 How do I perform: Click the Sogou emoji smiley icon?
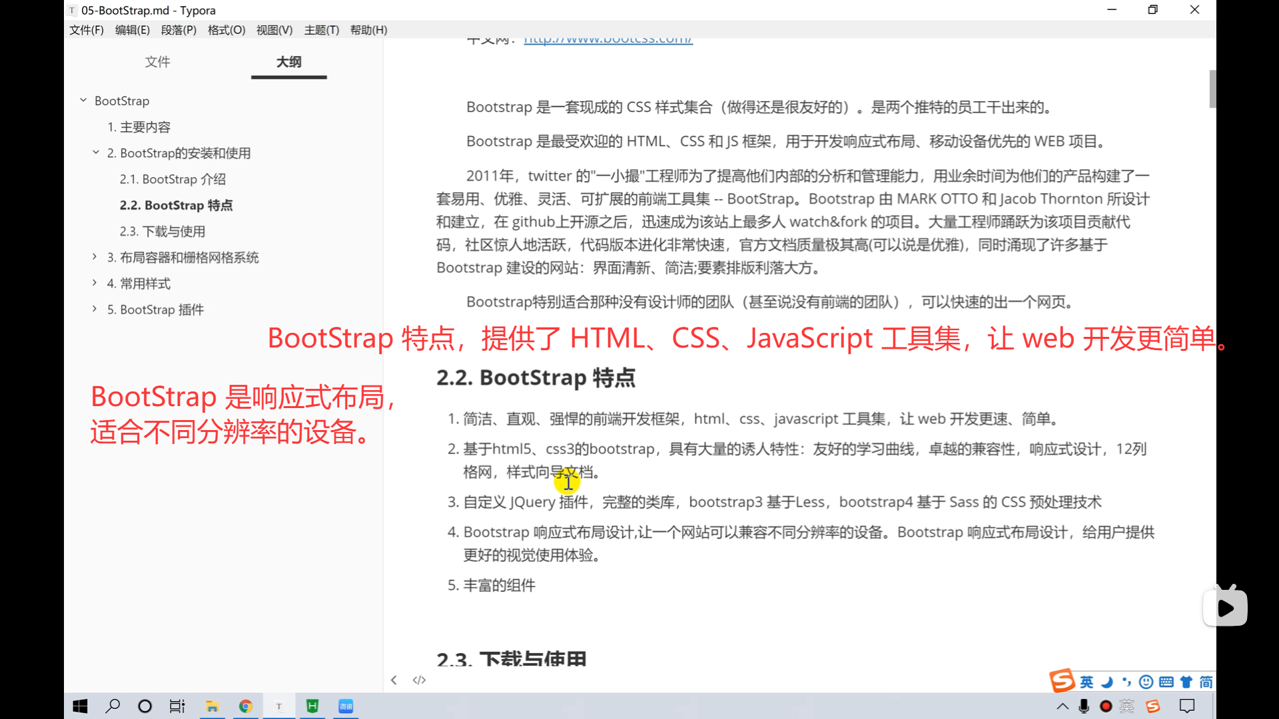(1146, 682)
